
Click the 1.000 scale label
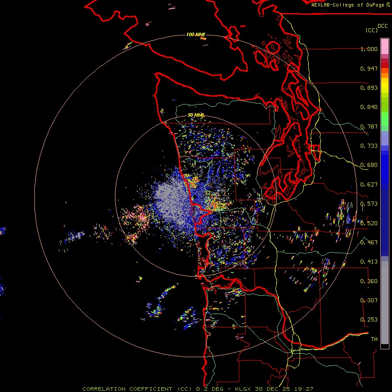coord(369,49)
